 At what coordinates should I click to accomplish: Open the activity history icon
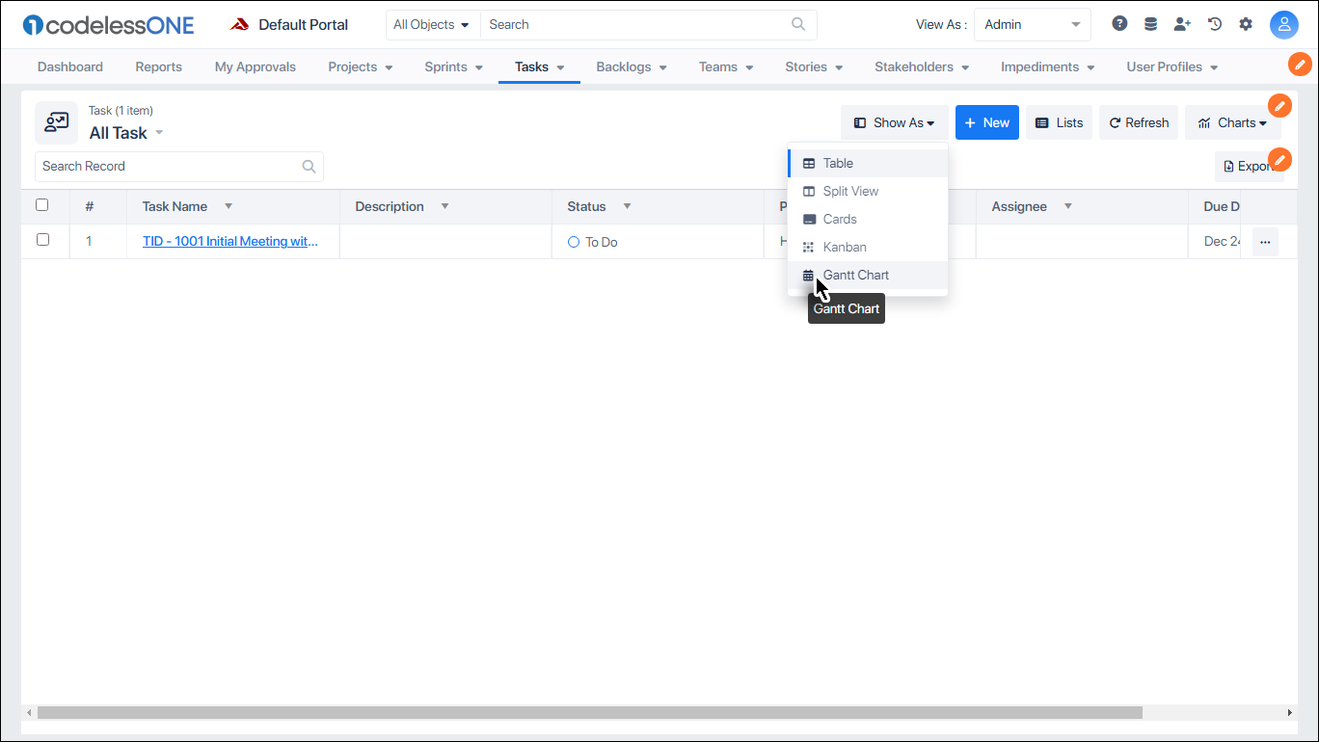(x=1214, y=23)
